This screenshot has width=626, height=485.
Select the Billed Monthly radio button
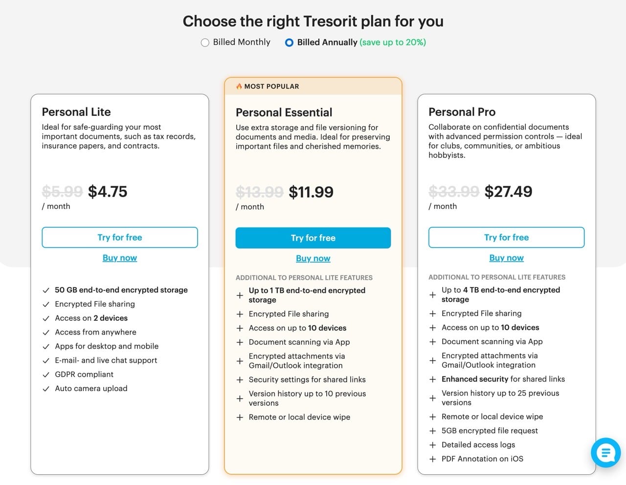[205, 43]
